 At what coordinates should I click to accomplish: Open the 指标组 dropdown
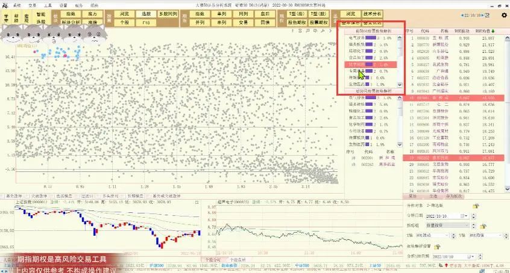pos(447,225)
